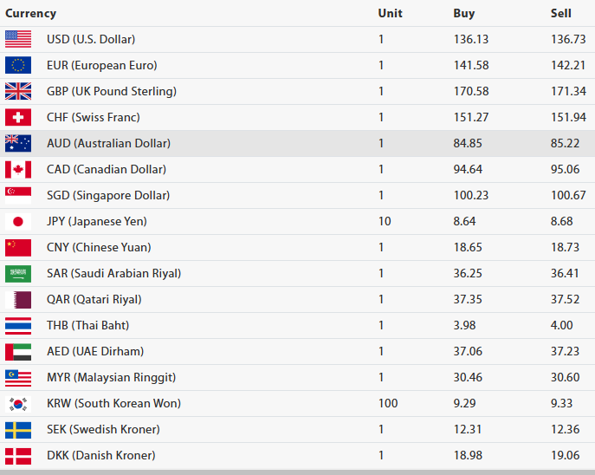The width and height of the screenshot is (595, 475).
Task: Click the UK flag icon
Action: tap(18, 91)
